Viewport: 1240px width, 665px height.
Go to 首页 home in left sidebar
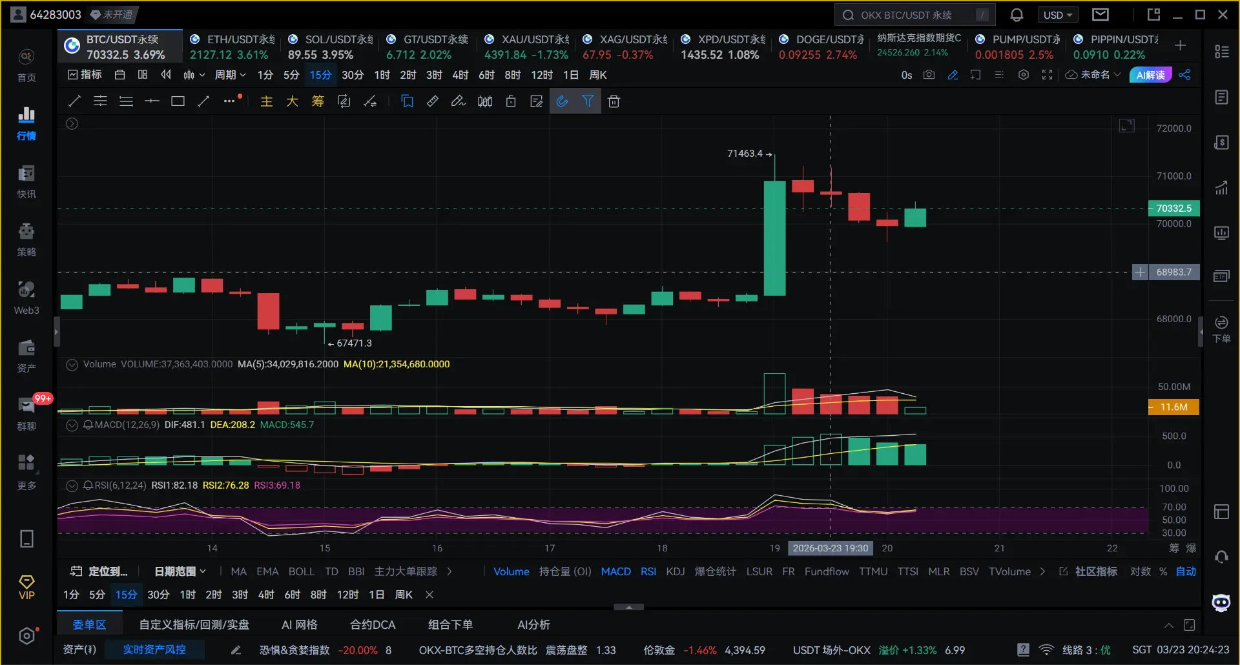26,65
